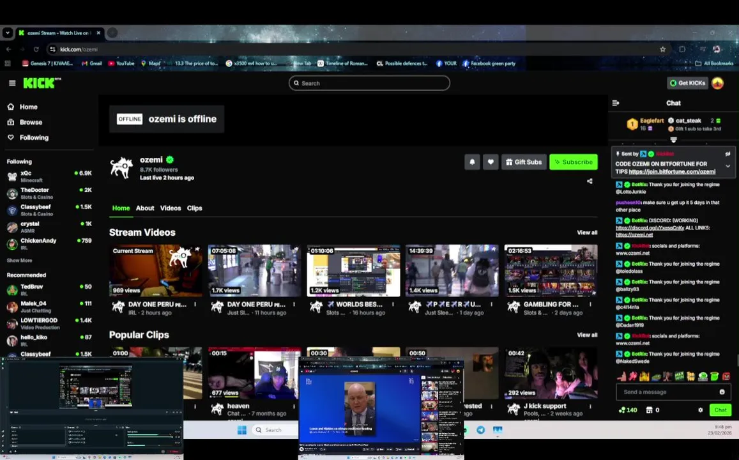This screenshot has height=460, width=739.
Task: Open options menu for GAMBLING FOR video
Action: pos(591,305)
